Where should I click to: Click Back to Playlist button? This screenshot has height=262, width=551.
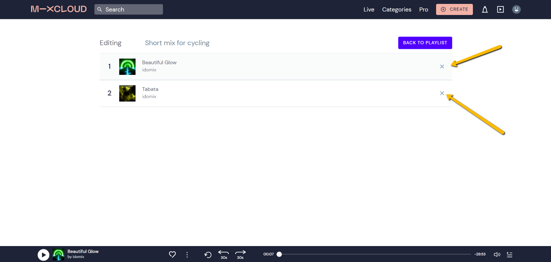pos(425,43)
